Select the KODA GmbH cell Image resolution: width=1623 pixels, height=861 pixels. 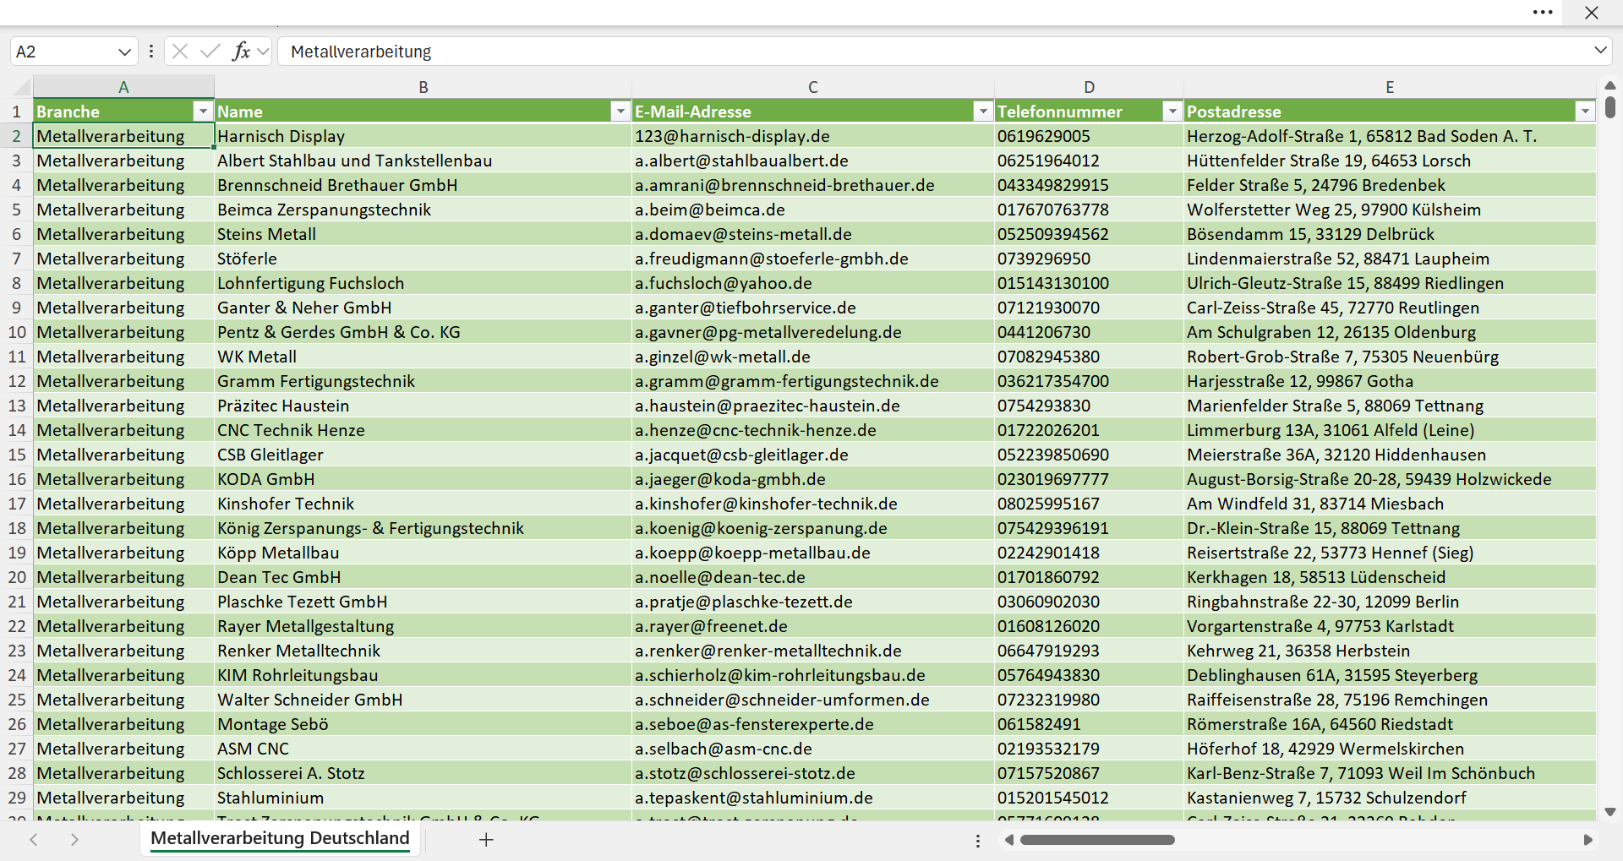point(423,479)
